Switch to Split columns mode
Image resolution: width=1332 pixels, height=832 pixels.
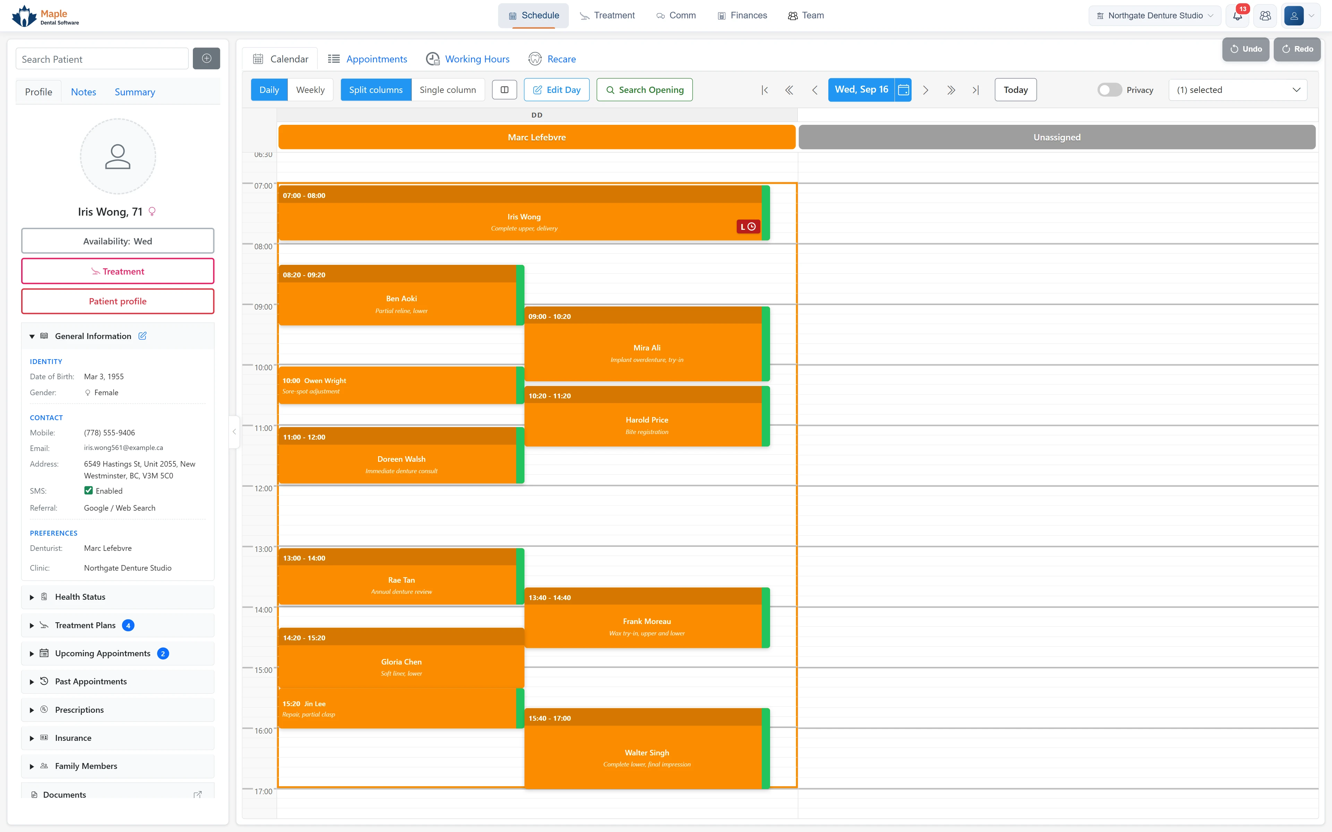point(376,90)
